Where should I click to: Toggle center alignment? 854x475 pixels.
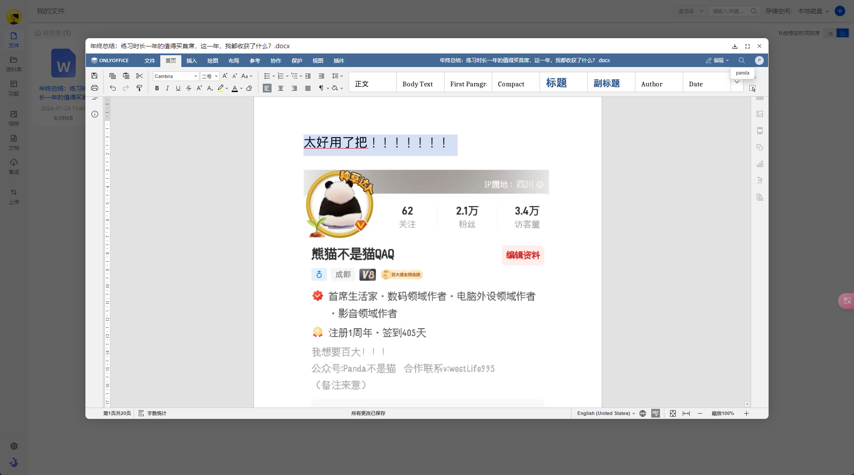(281, 88)
